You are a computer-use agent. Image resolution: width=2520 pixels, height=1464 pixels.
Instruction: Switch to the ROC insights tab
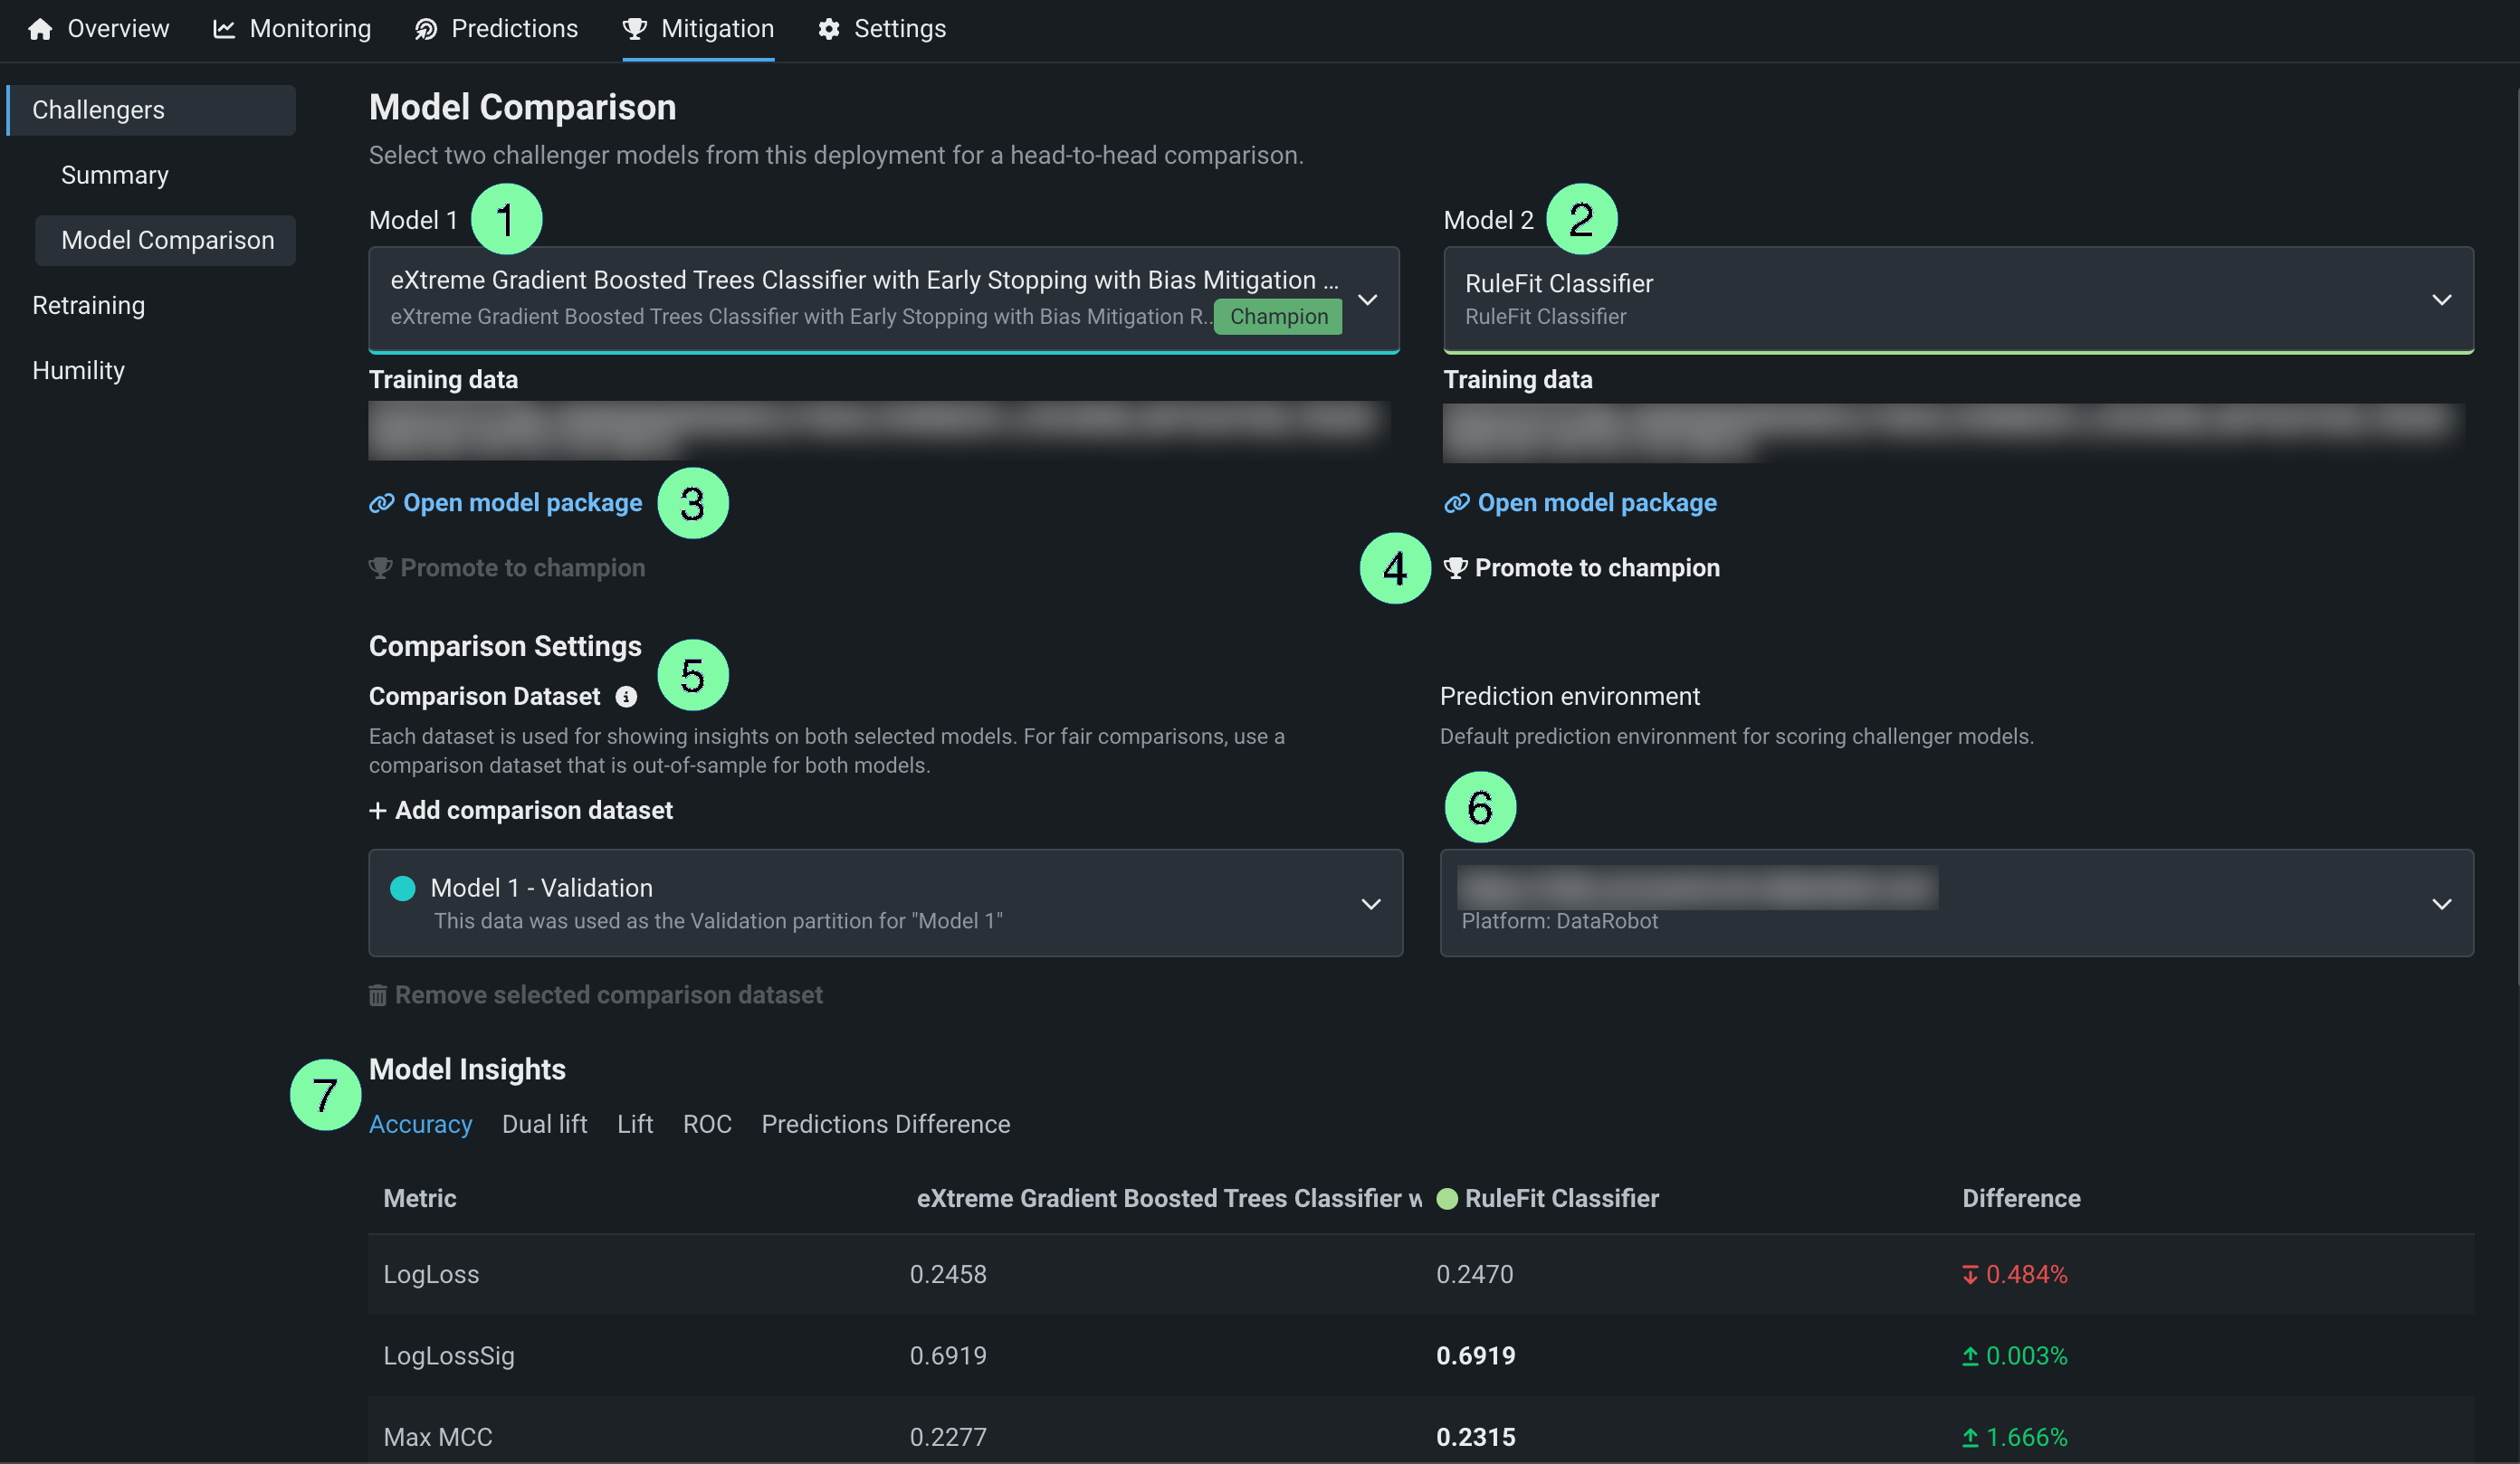tap(707, 1124)
